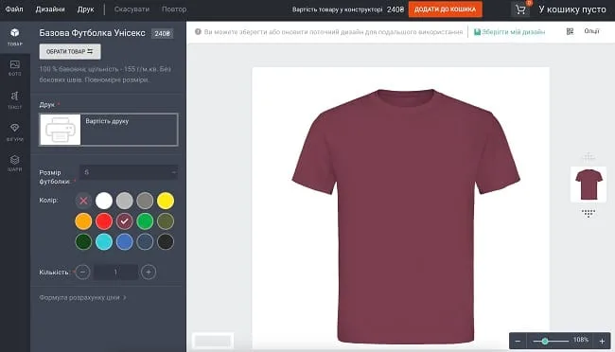The width and height of the screenshot is (615, 352).
Task: Click Зберегти мій дизайн link
Action: (x=509, y=32)
